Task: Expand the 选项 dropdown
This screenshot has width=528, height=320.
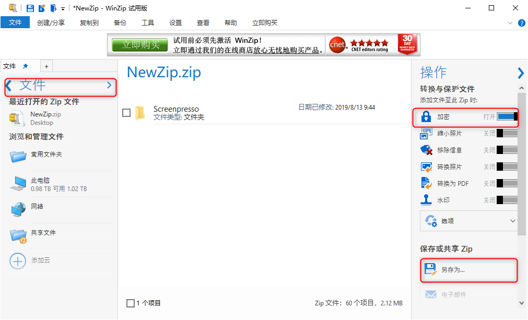Action: [469, 221]
